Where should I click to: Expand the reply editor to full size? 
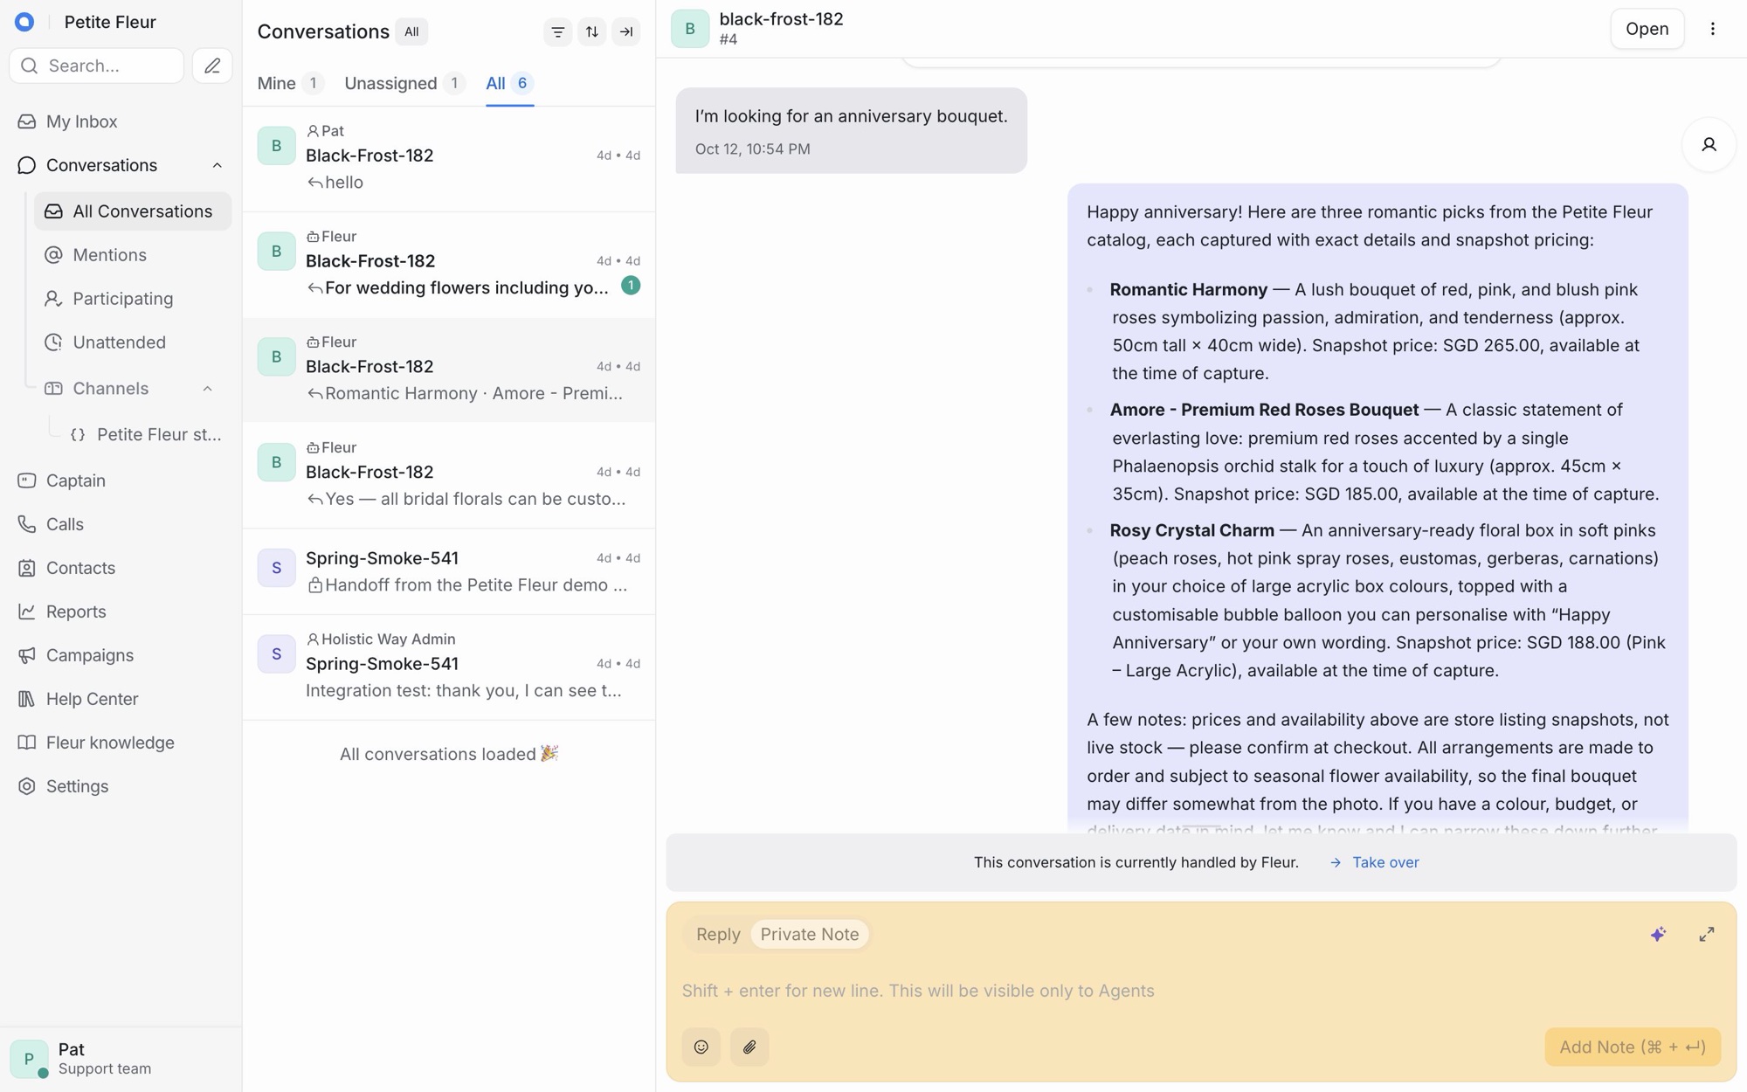click(x=1706, y=935)
